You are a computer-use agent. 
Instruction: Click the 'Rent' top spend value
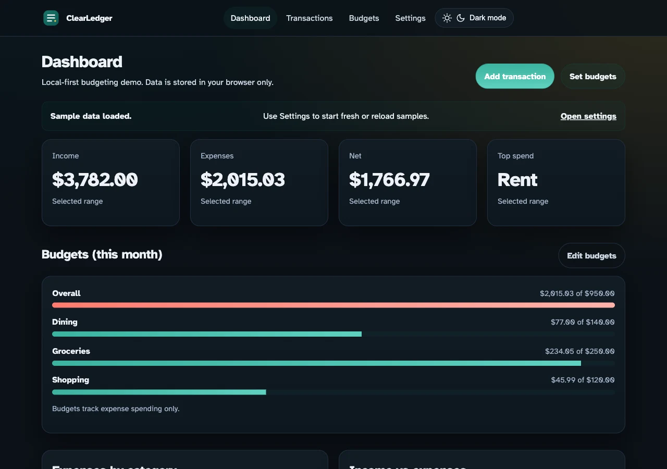click(x=517, y=180)
